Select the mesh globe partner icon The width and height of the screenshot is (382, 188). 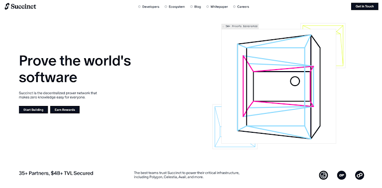coord(323,175)
